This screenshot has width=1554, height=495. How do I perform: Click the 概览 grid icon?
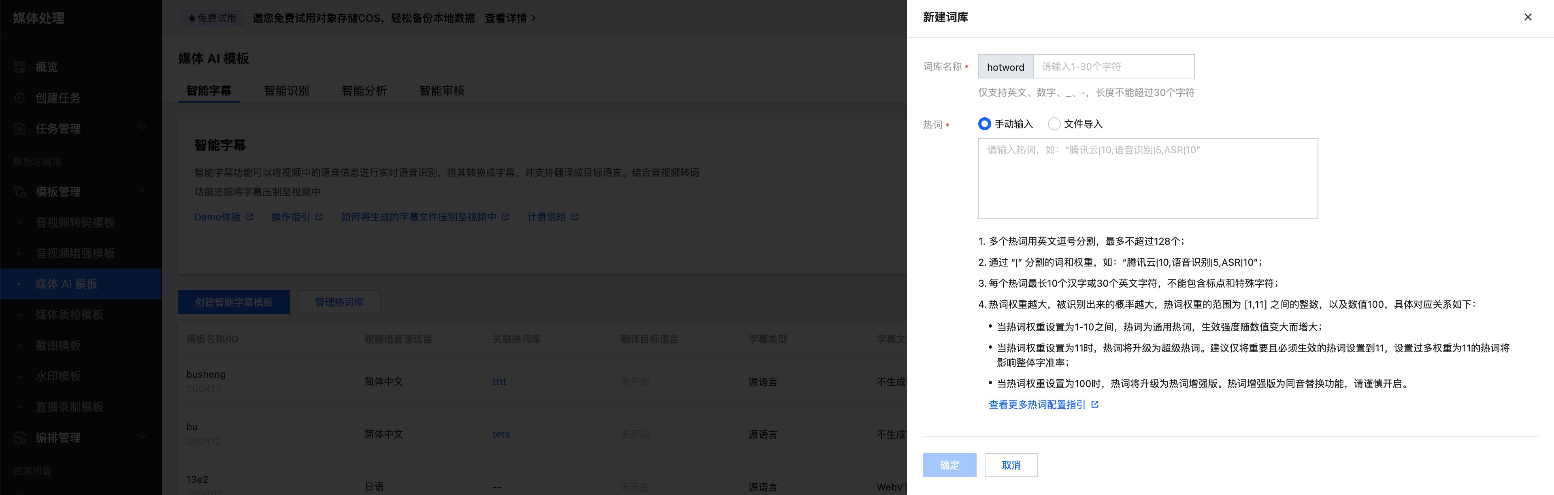point(19,67)
